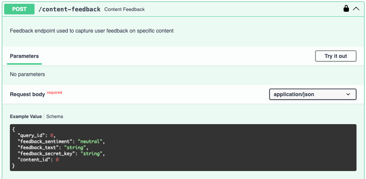
Task: Click the red required label
Action: [x=54, y=92]
